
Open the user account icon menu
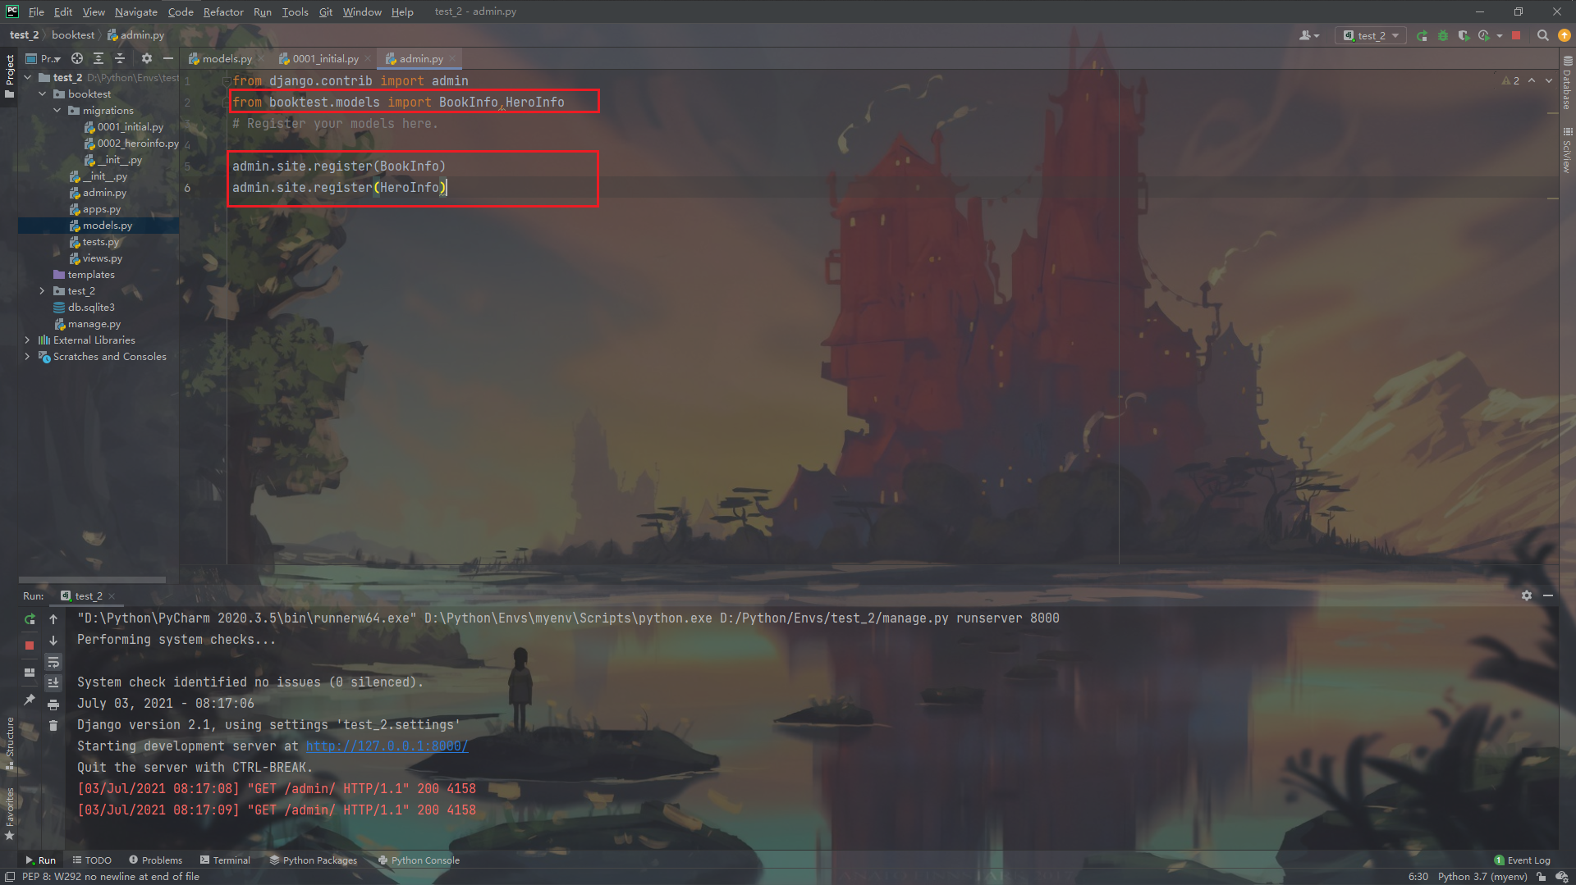coord(1308,35)
